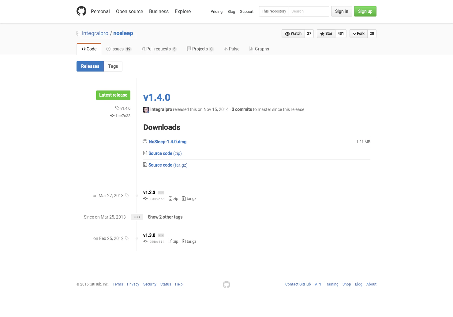Open the v1.4.0 release title
453x317 pixels.
157,98
